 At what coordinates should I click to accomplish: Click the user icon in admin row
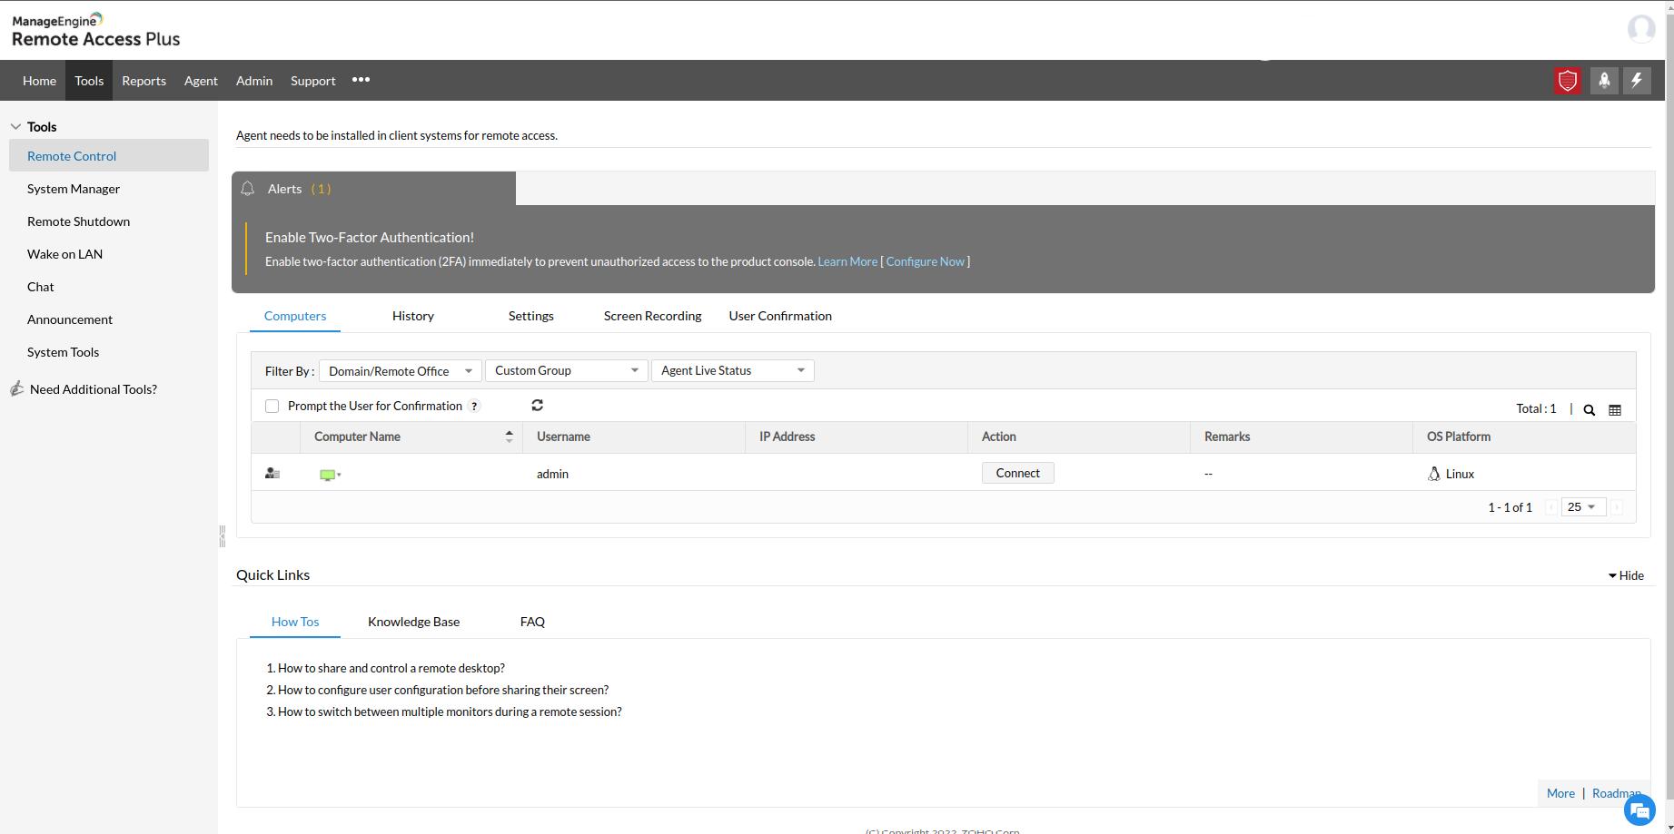pos(272,474)
